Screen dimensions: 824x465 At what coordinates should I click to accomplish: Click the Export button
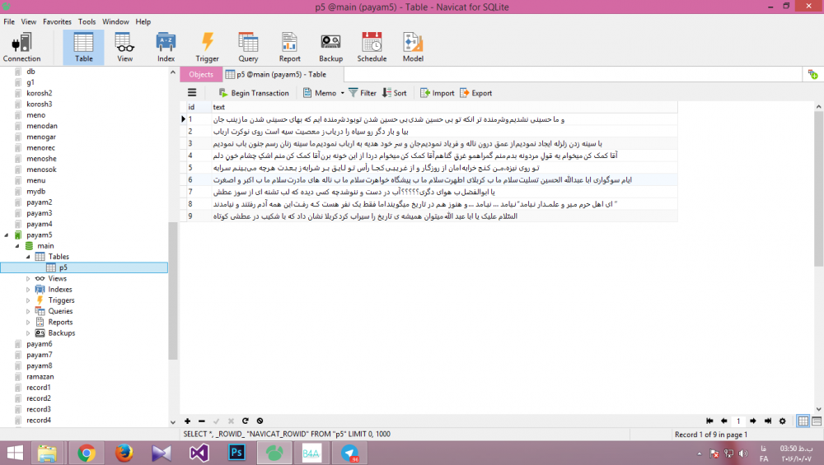pos(476,93)
